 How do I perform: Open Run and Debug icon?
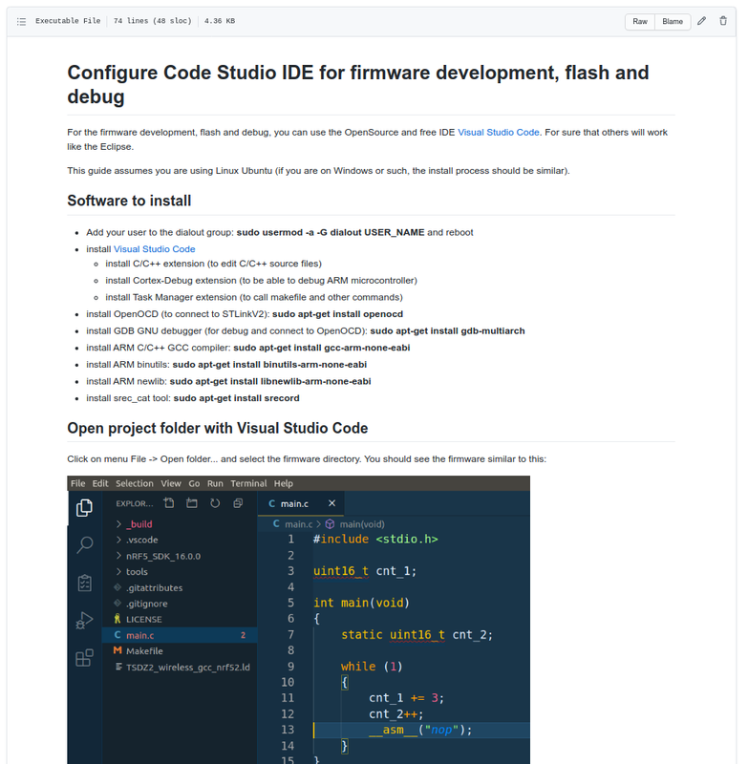84,621
